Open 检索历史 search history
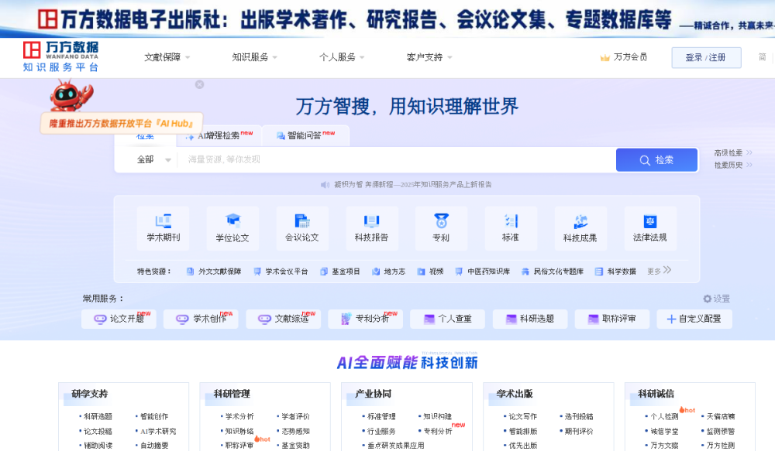The width and height of the screenshot is (775, 451). 733,165
